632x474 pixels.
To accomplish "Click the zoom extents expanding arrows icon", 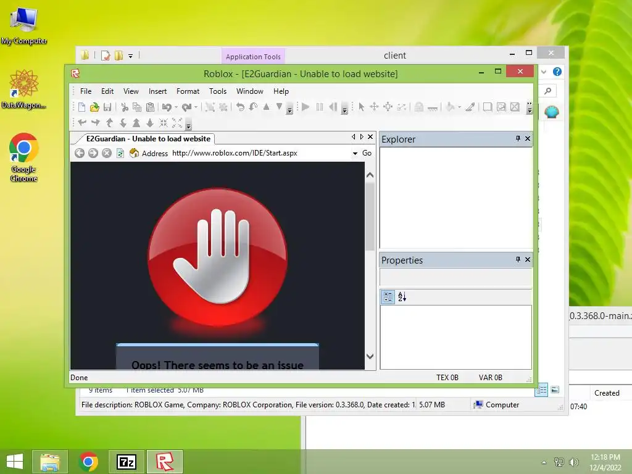I will tap(177, 123).
